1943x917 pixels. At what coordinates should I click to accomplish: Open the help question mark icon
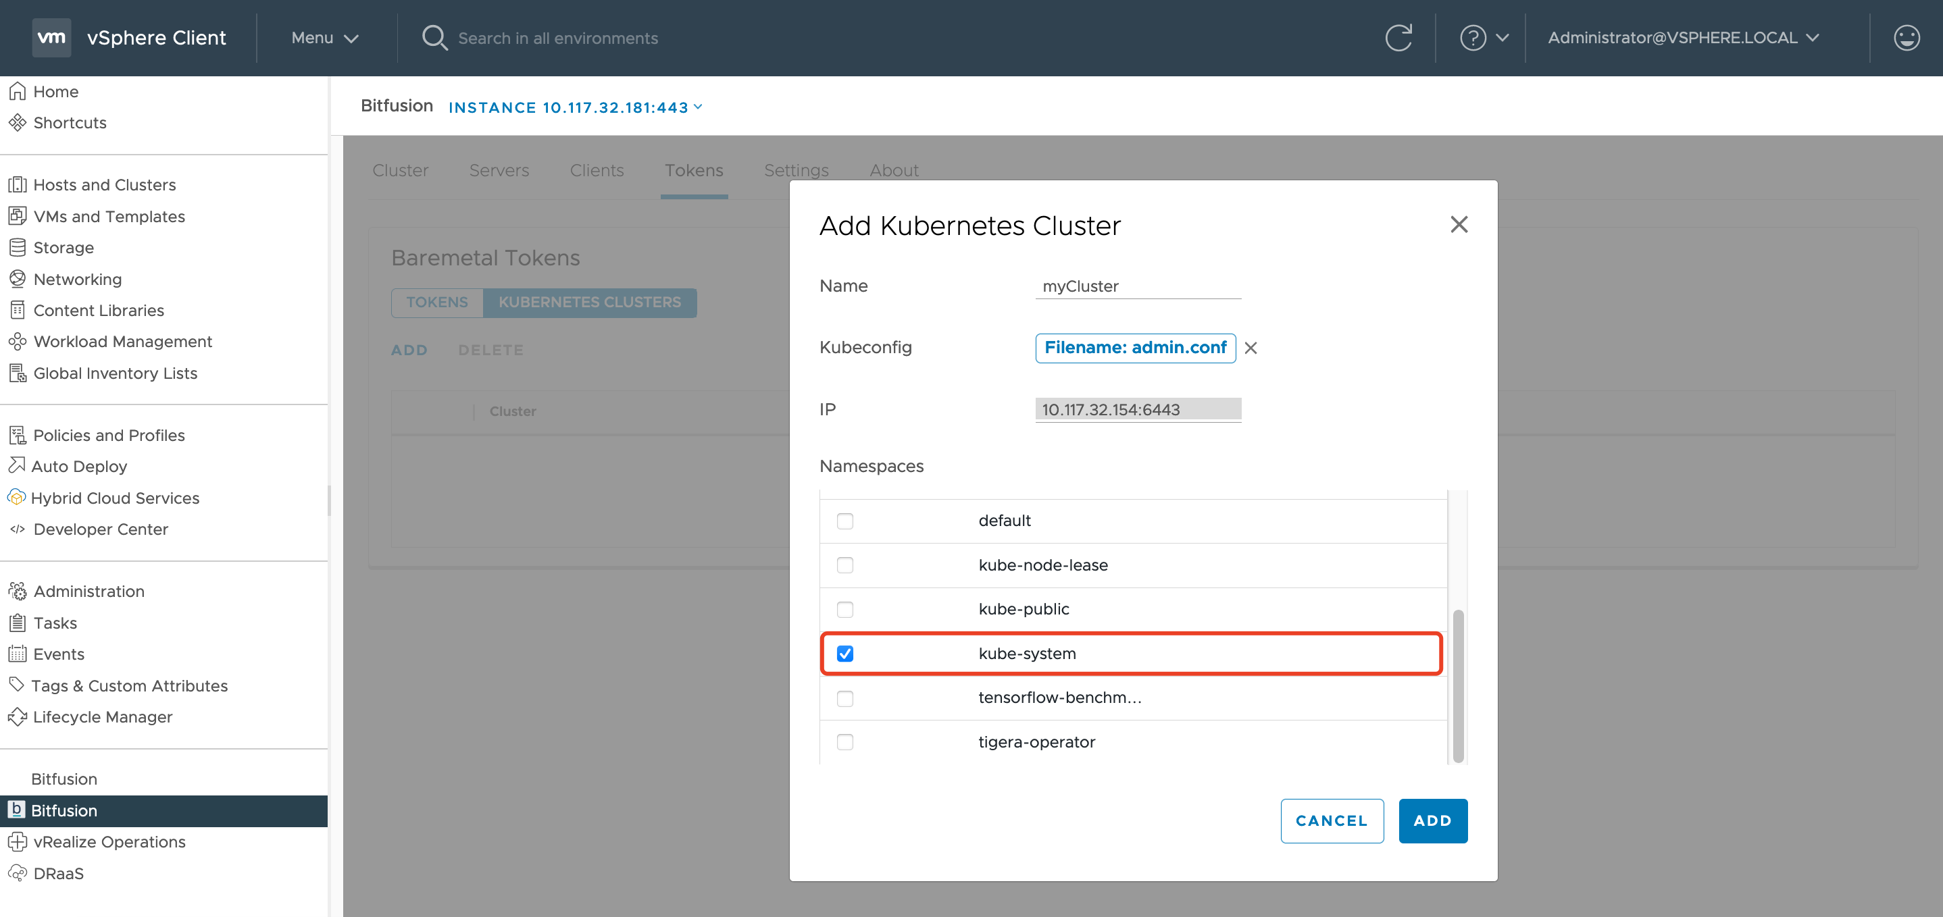(x=1472, y=38)
